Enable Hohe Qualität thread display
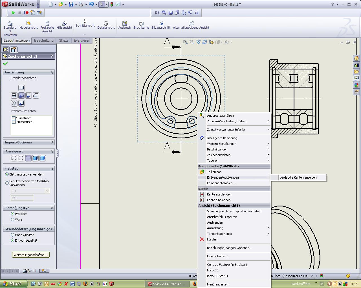The width and height of the screenshot is (361, 288). [x=12, y=235]
